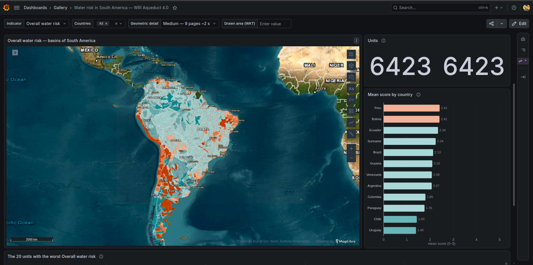Show the map legend panel
533x265 pixels.
(351, 111)
